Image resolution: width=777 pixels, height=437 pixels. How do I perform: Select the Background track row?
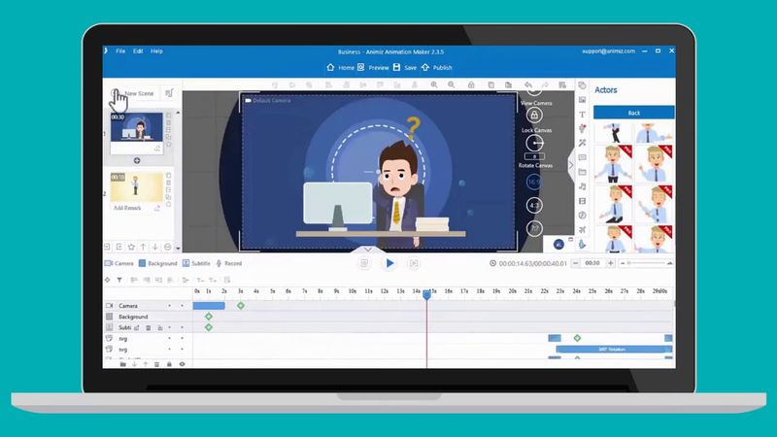tap(147, 317)
